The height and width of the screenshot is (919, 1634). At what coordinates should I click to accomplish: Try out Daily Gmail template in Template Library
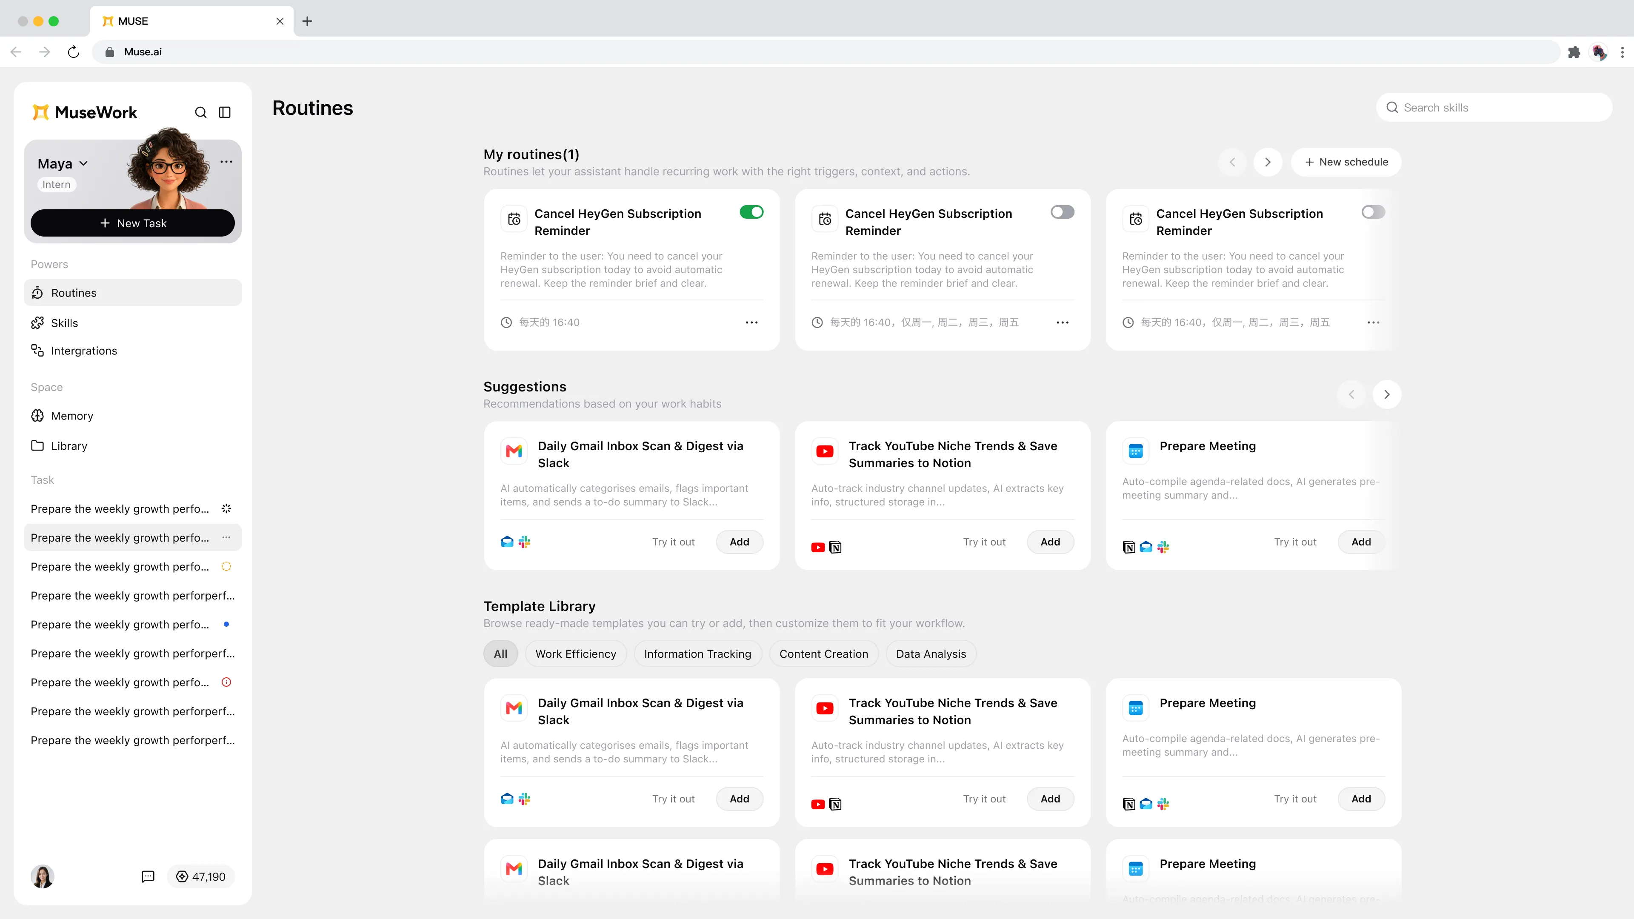673,799
